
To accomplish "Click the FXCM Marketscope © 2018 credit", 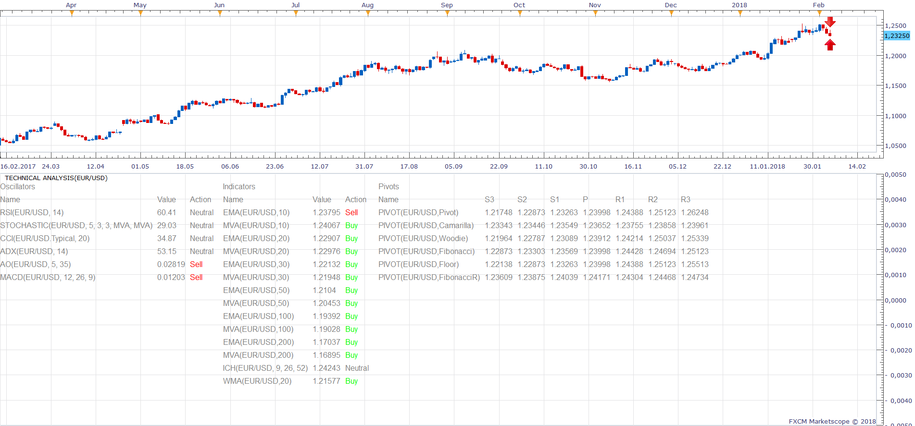I will coord(832,421).
